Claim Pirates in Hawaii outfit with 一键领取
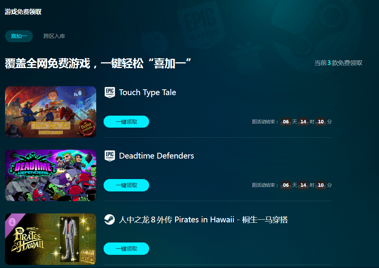The image size is (379, 268). [126, 249]
